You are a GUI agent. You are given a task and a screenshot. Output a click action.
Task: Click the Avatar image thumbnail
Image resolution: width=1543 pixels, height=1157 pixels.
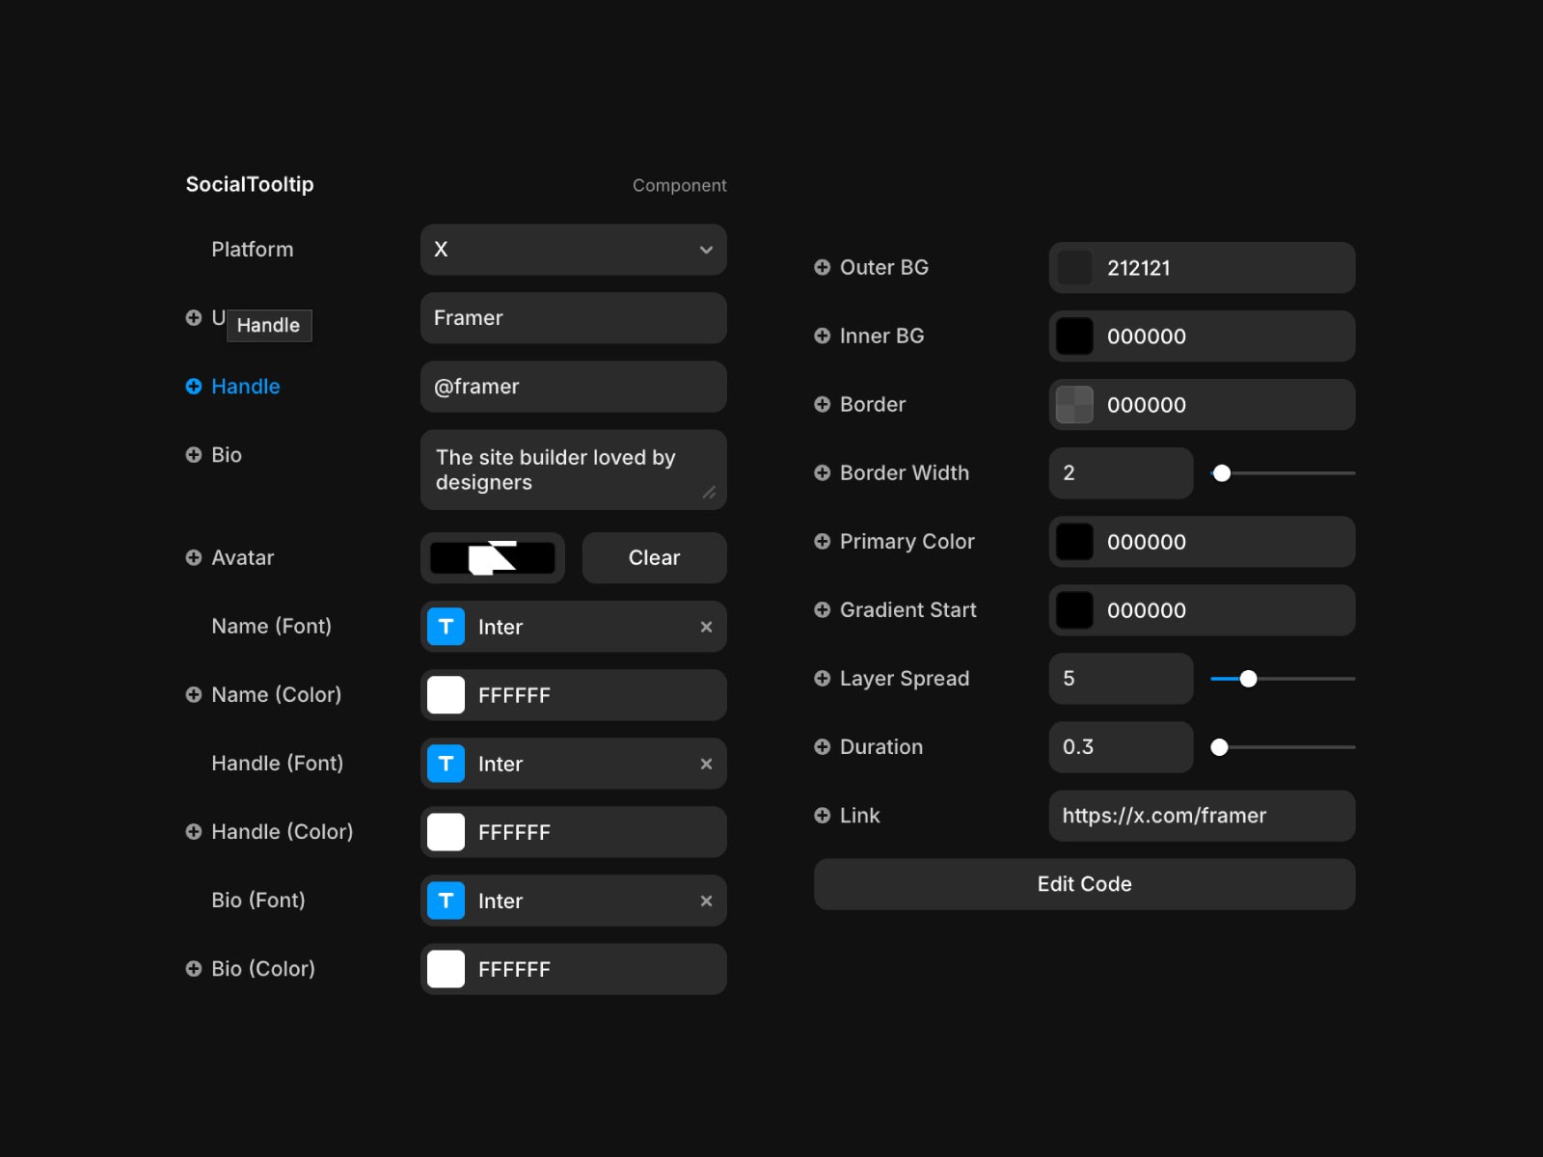pyautogui.click(x=493, y=558)
